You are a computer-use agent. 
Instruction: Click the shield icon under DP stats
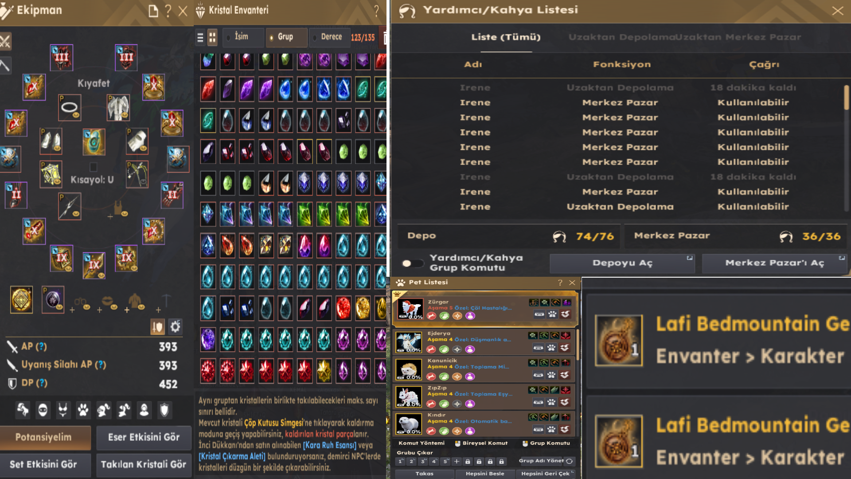point(164,410)
